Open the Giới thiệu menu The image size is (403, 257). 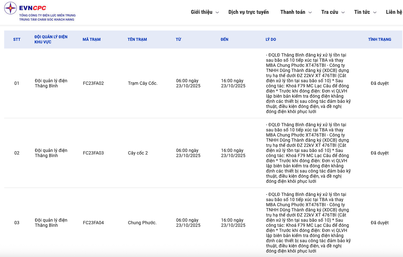click(x=201, y=12)
